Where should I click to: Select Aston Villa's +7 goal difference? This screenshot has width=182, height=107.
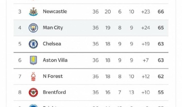[146, 60]
